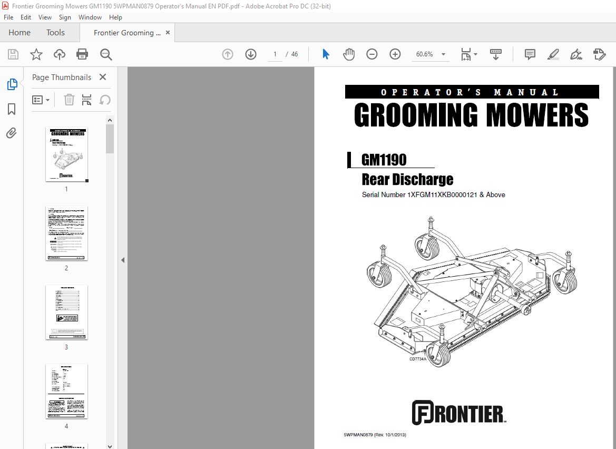Click the GM1190 model heading text
The image size is (616, 449).
[x=384, y=160]
